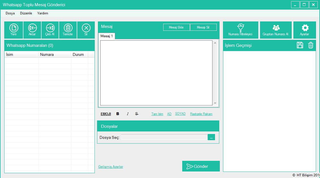Image resolution: width=320 pixels, height=178 pixels.
Task: Open Gruptan Numara Al group tool
Action: tap(276, 30)
